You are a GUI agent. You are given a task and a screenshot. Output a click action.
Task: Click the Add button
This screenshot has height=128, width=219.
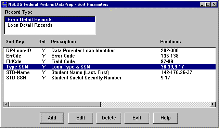tap(52, 118)
